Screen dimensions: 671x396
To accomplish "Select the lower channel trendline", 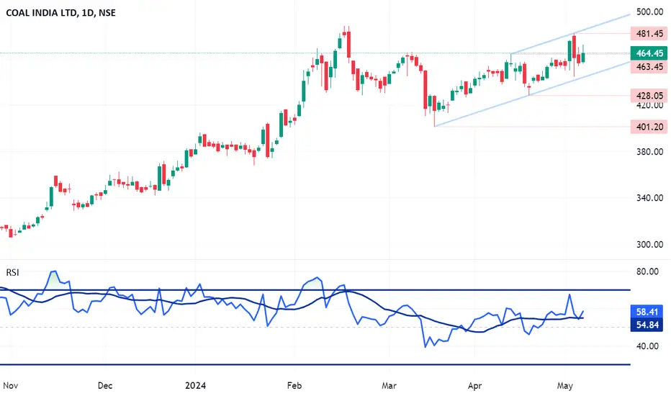I will pos(533,94).
